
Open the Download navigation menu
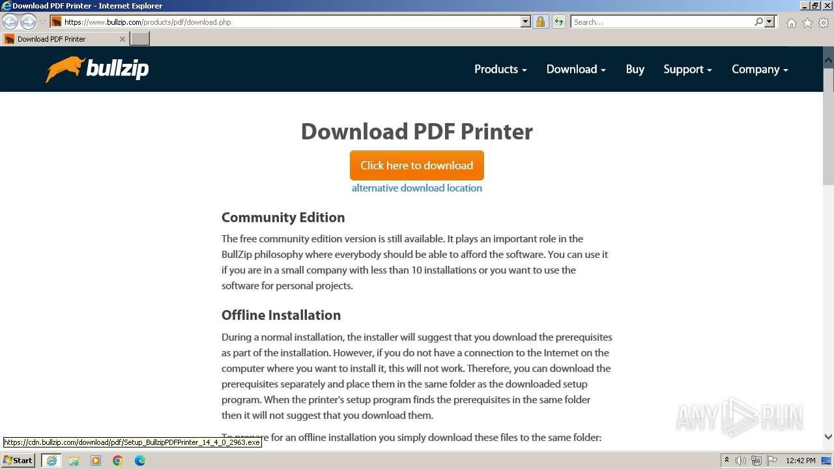point(576,69)
